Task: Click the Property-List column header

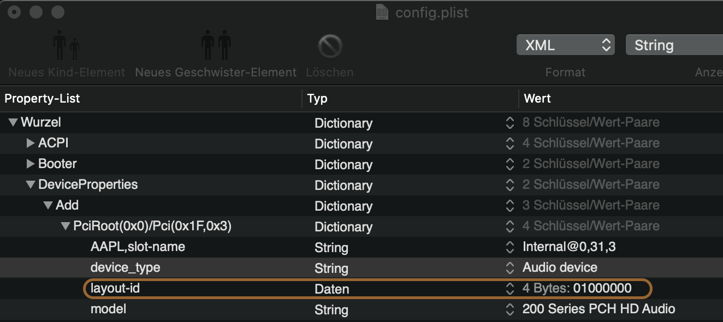Action: pos(43,99)
